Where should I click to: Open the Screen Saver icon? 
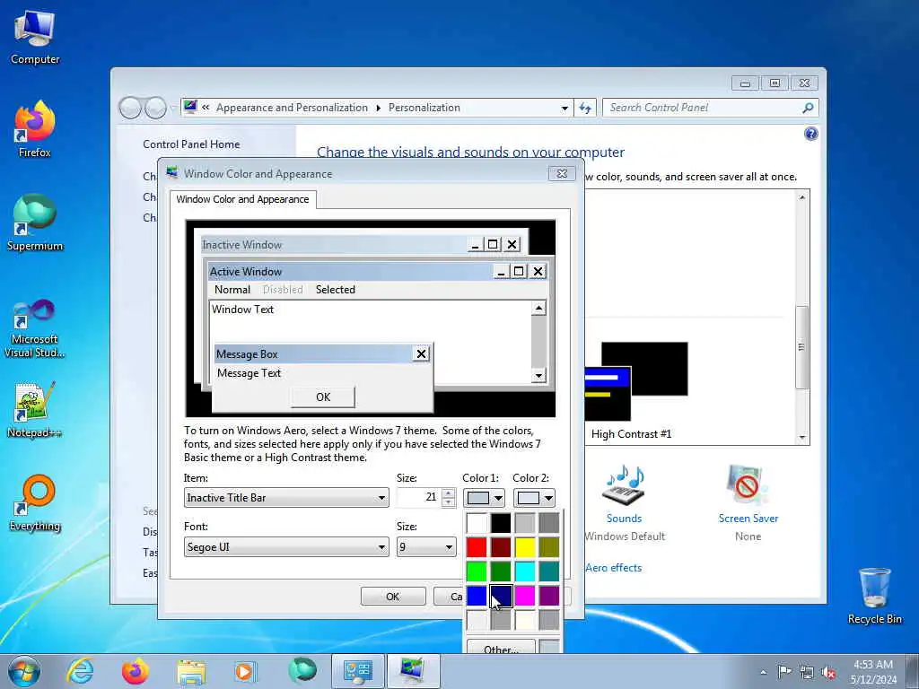pos(747,485)
